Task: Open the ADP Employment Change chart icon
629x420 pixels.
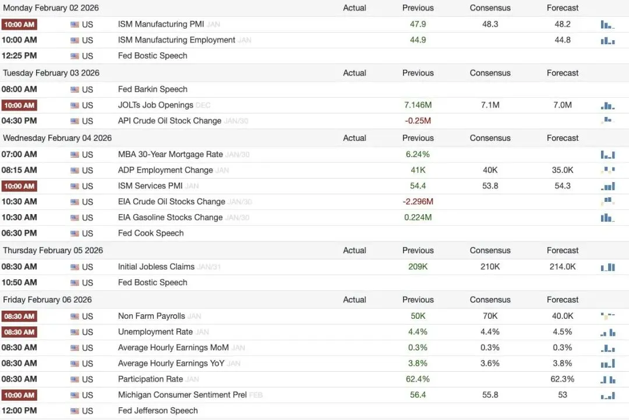Action: pos(607,170)
